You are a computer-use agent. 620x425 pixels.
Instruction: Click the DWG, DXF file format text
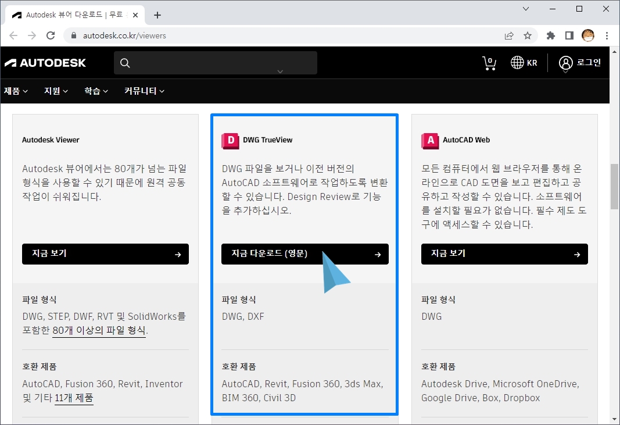tap(243, 317)
